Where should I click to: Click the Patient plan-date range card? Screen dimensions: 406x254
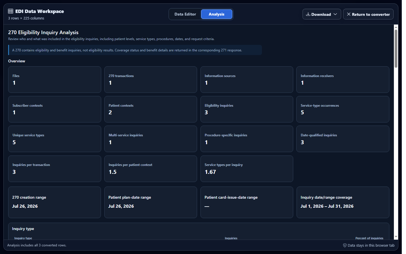(151, 202)
